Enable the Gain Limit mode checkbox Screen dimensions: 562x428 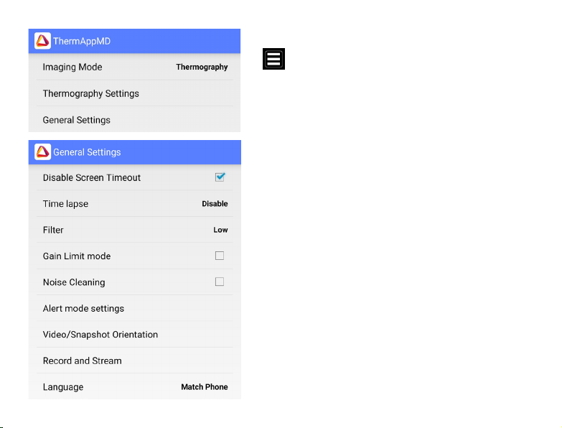(220, 256)
